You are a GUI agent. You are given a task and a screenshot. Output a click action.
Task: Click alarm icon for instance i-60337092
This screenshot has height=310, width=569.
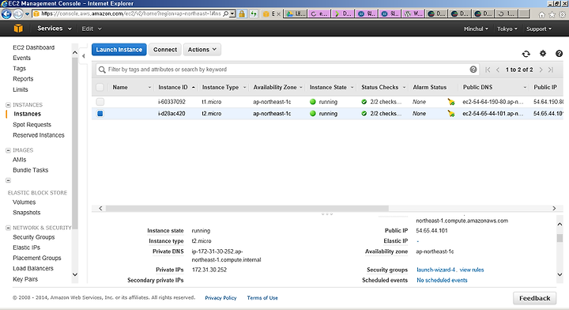pyautogui.click(x=451, y=102)
